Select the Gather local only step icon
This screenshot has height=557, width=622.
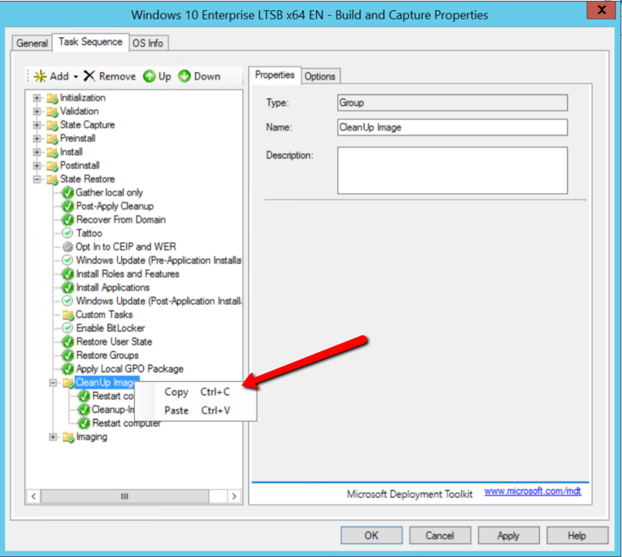click(x=68, y=193)
